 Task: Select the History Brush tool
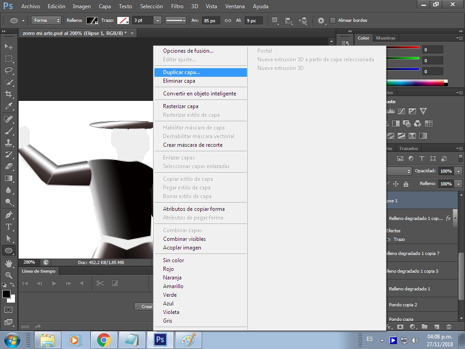[x=9, y=155]
